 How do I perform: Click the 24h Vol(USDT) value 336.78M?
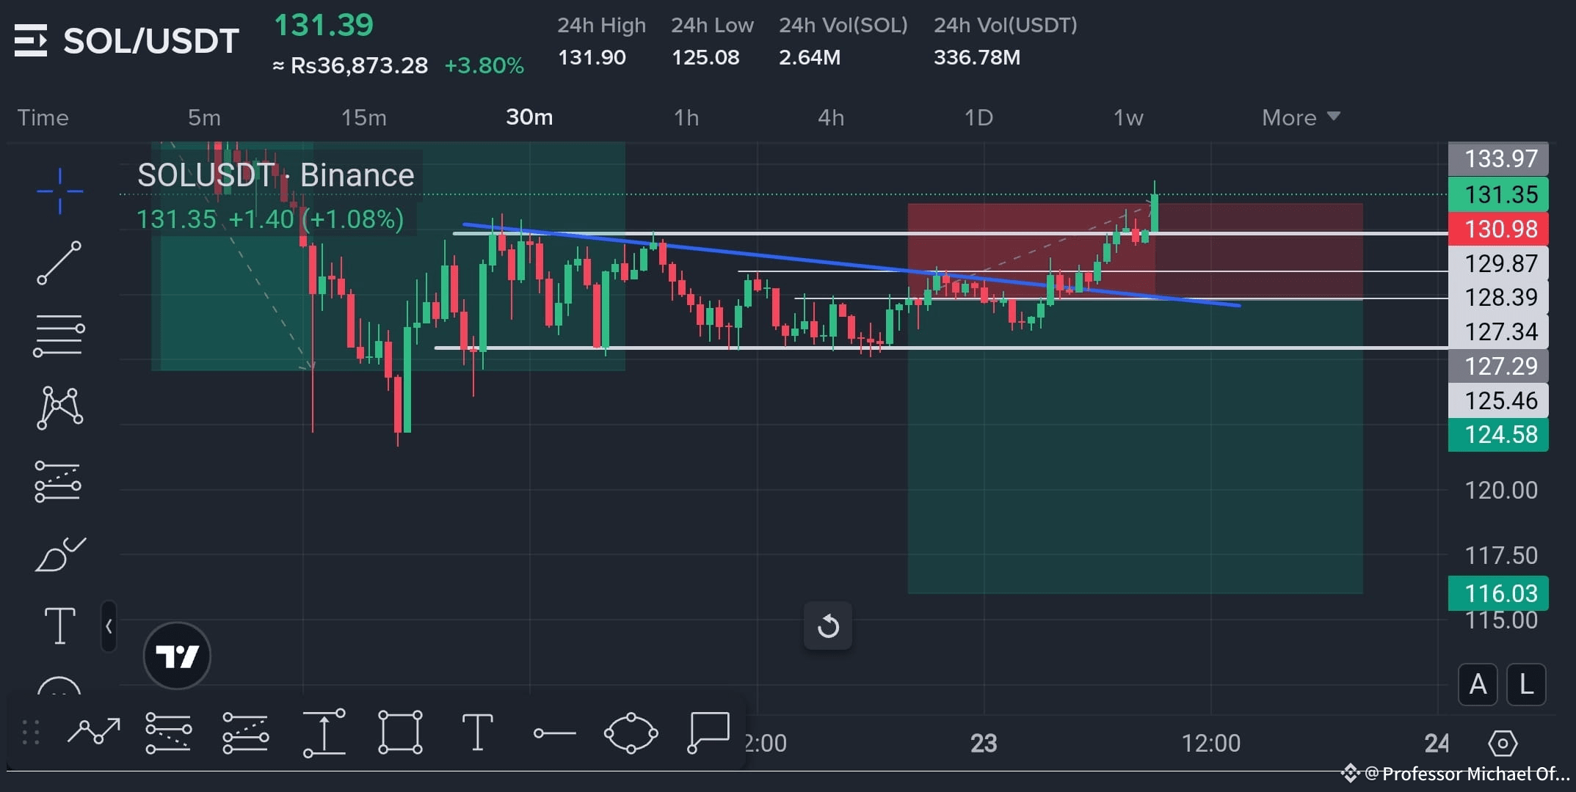(977, 57)
